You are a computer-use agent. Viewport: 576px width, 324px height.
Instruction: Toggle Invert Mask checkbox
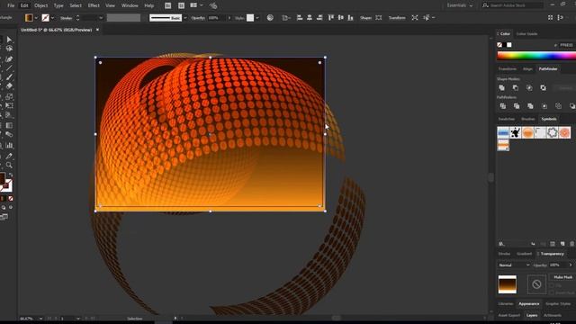click(x=552, y=292)
